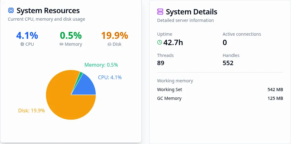Screen dimensions: 291x144
Task: Click the Active connections value 0
Action: (225, 43)
